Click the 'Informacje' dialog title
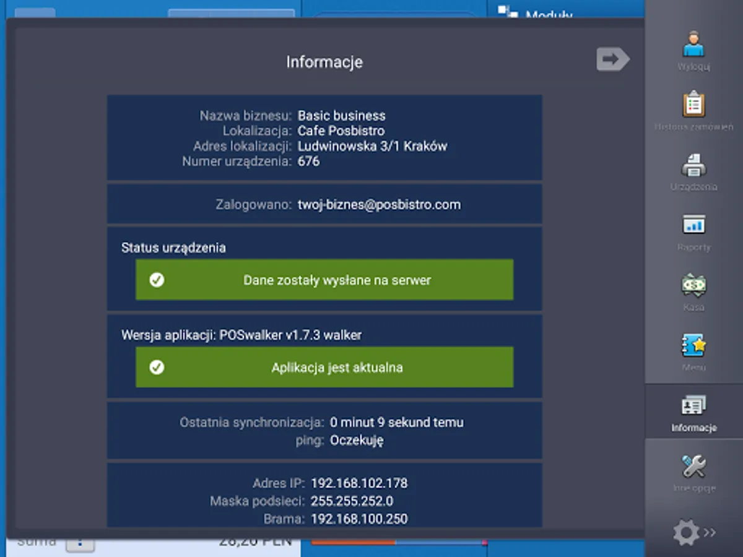Viewport: 743px width, 557px height. [x=324, y=62]
